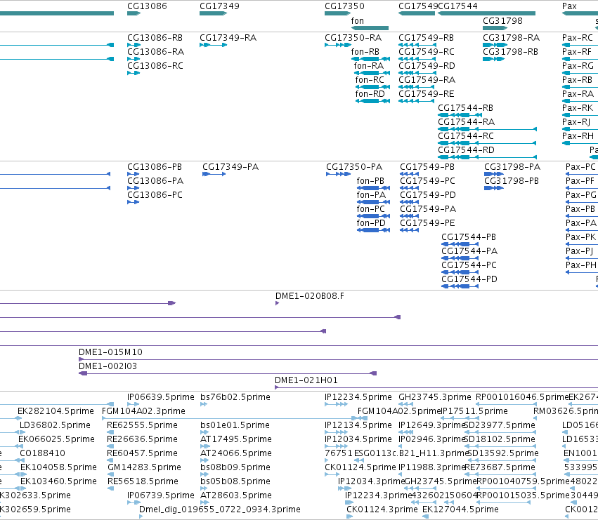Viewport: 598px width, 520px height.
Task: Select transcript CG31798-RB
Action: click(511, 52)
